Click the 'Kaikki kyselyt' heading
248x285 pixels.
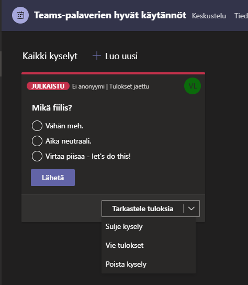click(50, 56)
